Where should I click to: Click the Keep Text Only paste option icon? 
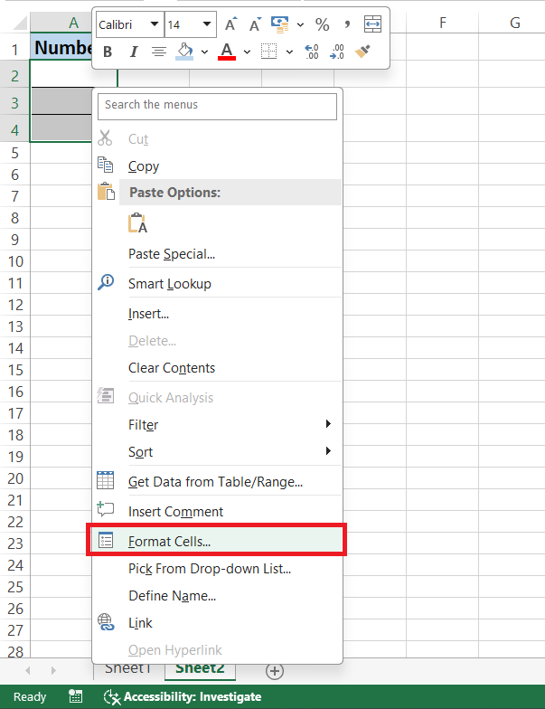(137, 222)
